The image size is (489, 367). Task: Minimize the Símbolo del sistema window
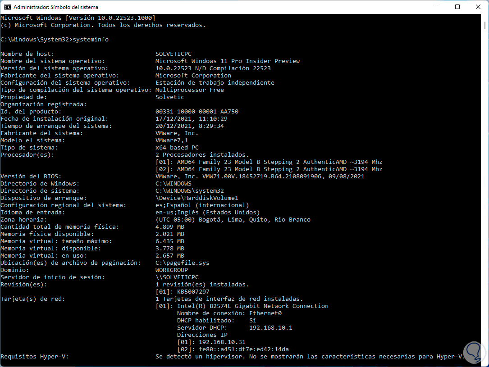437,7
